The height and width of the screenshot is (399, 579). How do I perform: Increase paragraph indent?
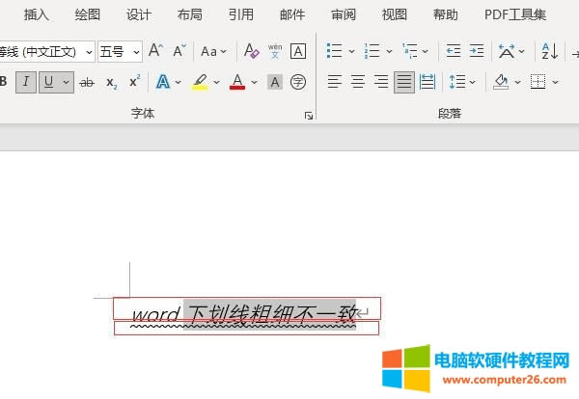click(477, 51)
